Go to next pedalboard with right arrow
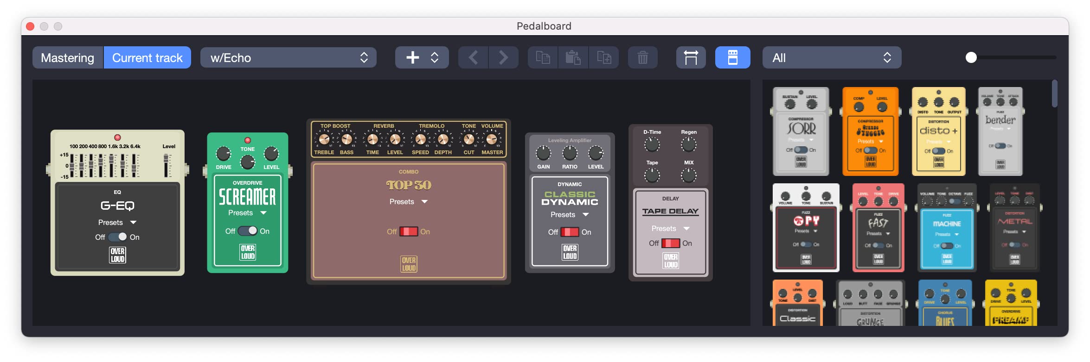The height and width of the screenshot is (362, 1090). tap(503, 57)
